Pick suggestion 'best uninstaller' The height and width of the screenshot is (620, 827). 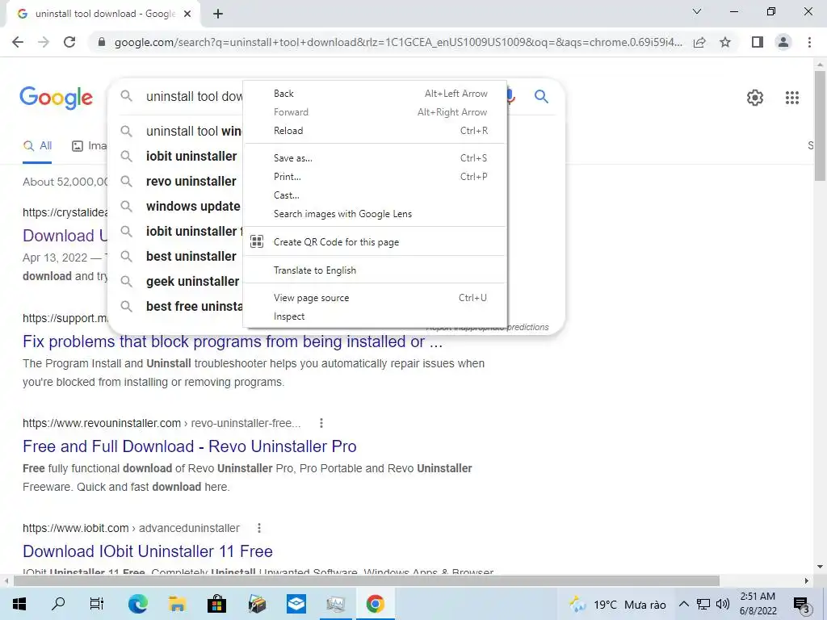point(191,256)
